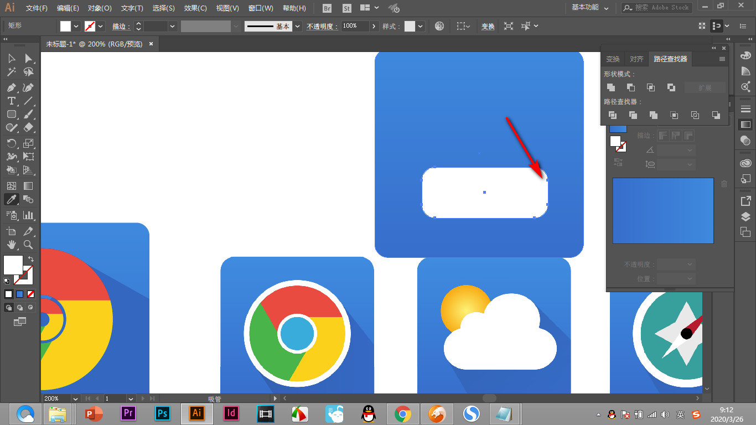The height and width of the screenshot is (425, 756).
Task: Open Bridge (Br) button
Action: point(327,8)
